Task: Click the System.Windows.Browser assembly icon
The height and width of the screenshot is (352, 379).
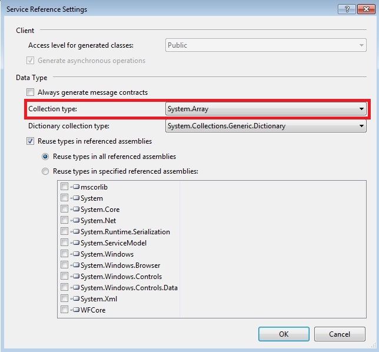Action: click(x=75, y=265)
